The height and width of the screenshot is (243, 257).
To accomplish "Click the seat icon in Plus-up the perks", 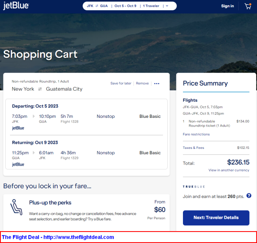I will pos(16,207).
